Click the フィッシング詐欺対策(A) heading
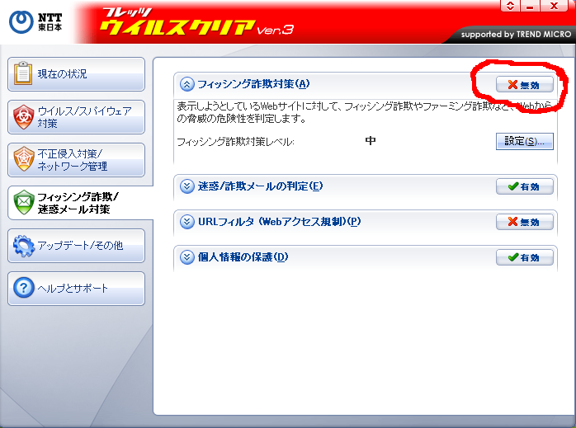The width and height of the screenshot is (576, 428). point(253,84)
